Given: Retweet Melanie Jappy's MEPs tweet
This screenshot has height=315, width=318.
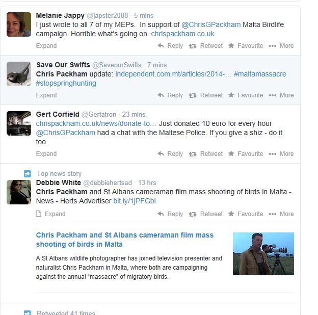Looking at the screenshot, I should 206,46.
